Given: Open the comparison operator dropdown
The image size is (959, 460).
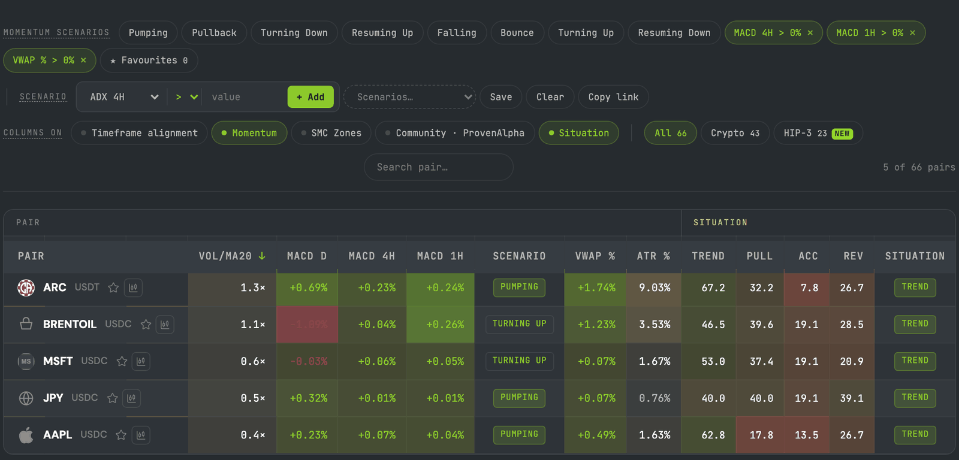Looking at the screenshot, I should click(x=186, y=97).
